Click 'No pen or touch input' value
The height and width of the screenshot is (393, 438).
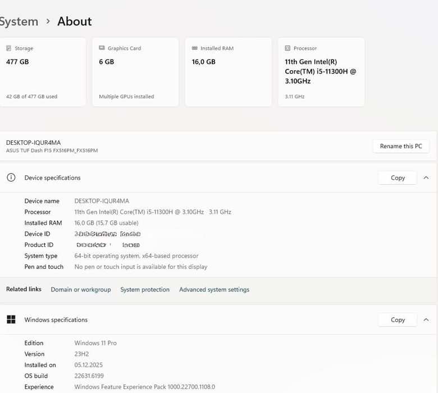141,267
